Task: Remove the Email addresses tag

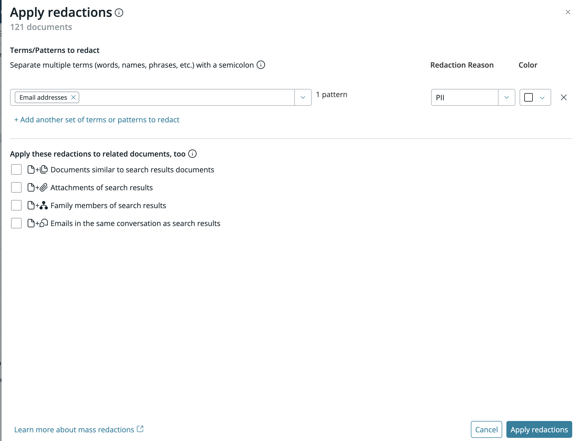Action: pos(73,97)
